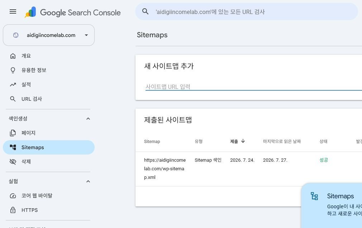362x228 pixels.
Task: Click the pages icon for 페이지
Action: [x=13, y=133]
